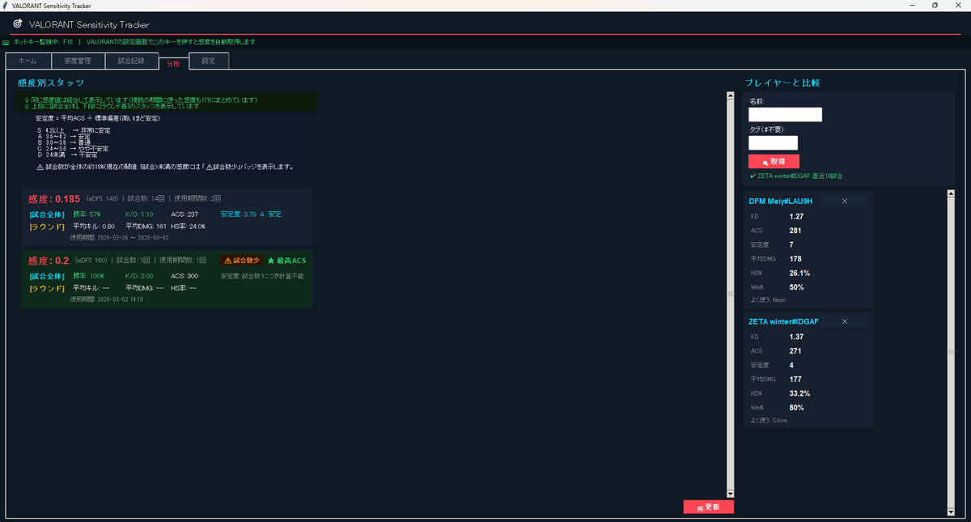The height and width of the screenshot is (522, 971).
Task: Click the player cards scrollbar up arrow
Action: coord(951,193)
